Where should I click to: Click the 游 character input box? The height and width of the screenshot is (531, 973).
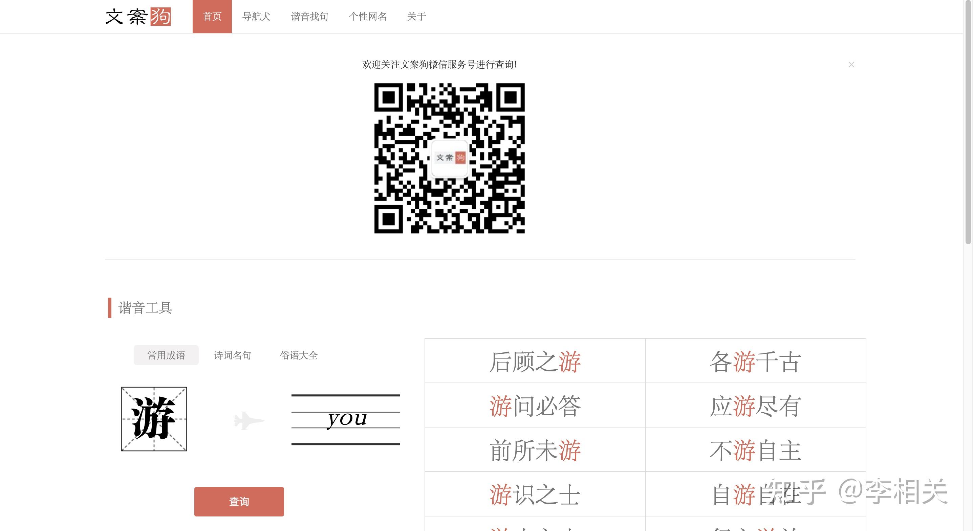(154, 419)
